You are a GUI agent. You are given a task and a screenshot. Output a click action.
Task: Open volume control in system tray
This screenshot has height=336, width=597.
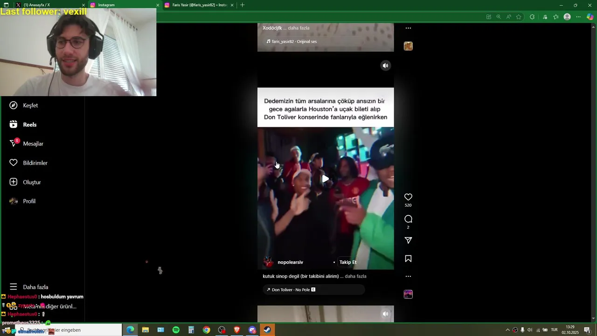530,330
